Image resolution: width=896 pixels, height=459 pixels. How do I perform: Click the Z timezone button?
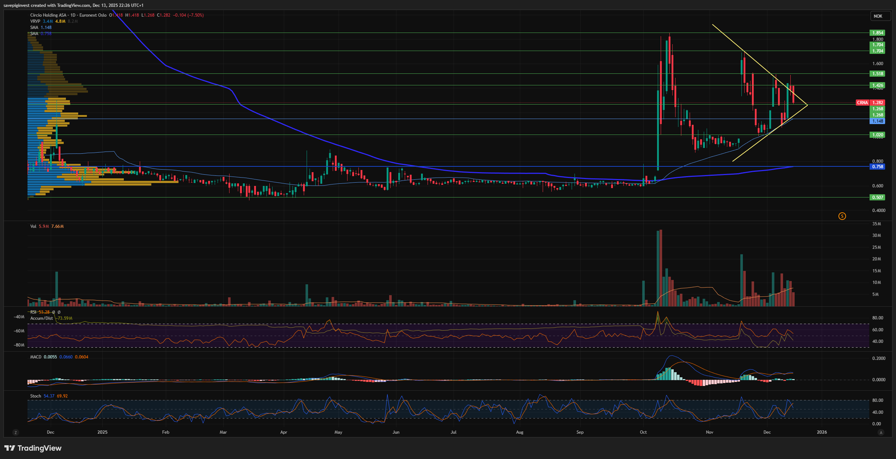pyautogui.click(x=15, y=432)
